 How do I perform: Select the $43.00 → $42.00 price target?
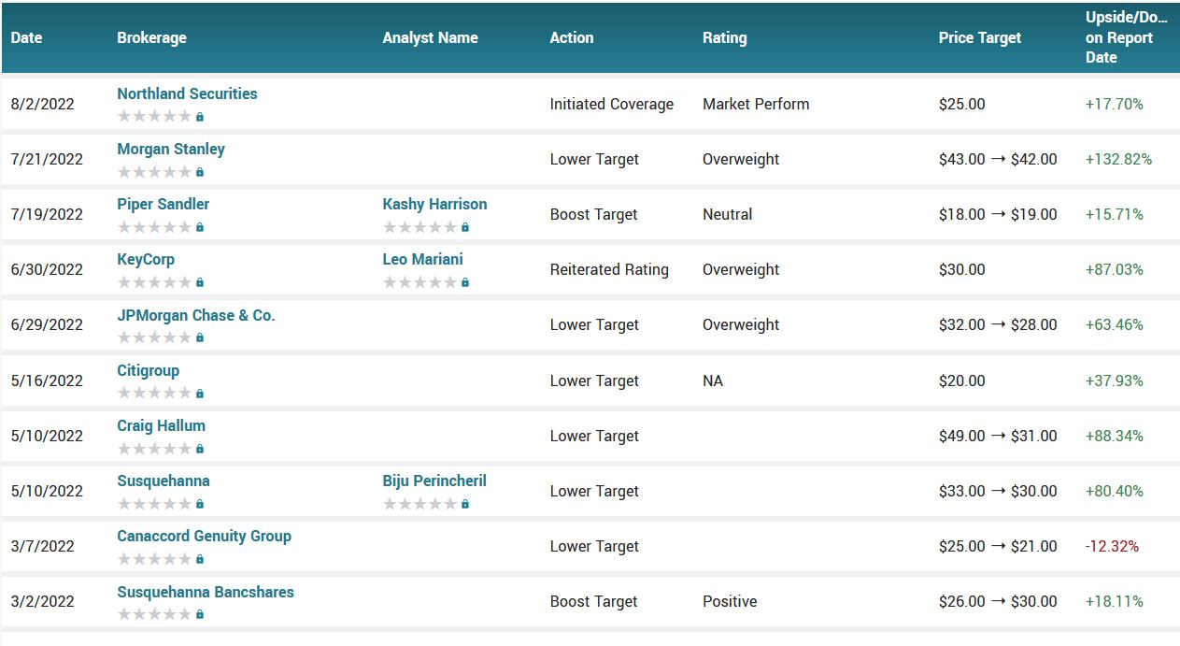coord(998,159)
